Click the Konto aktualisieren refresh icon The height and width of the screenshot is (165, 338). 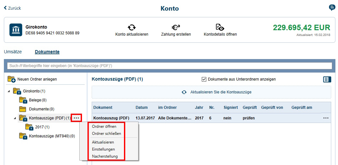132,27
